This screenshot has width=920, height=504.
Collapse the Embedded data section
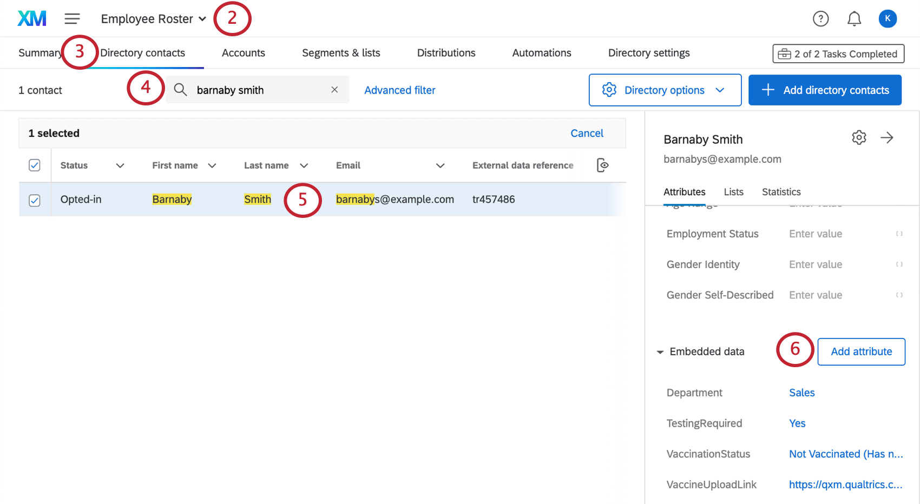[660, 352]
